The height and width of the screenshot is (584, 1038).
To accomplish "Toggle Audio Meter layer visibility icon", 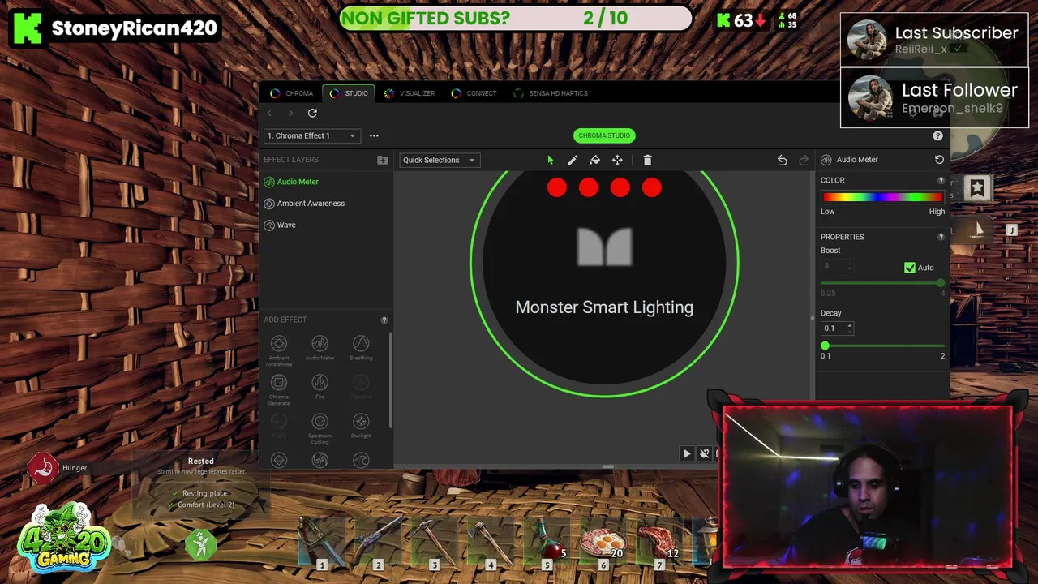I will [x=269, y=182].
